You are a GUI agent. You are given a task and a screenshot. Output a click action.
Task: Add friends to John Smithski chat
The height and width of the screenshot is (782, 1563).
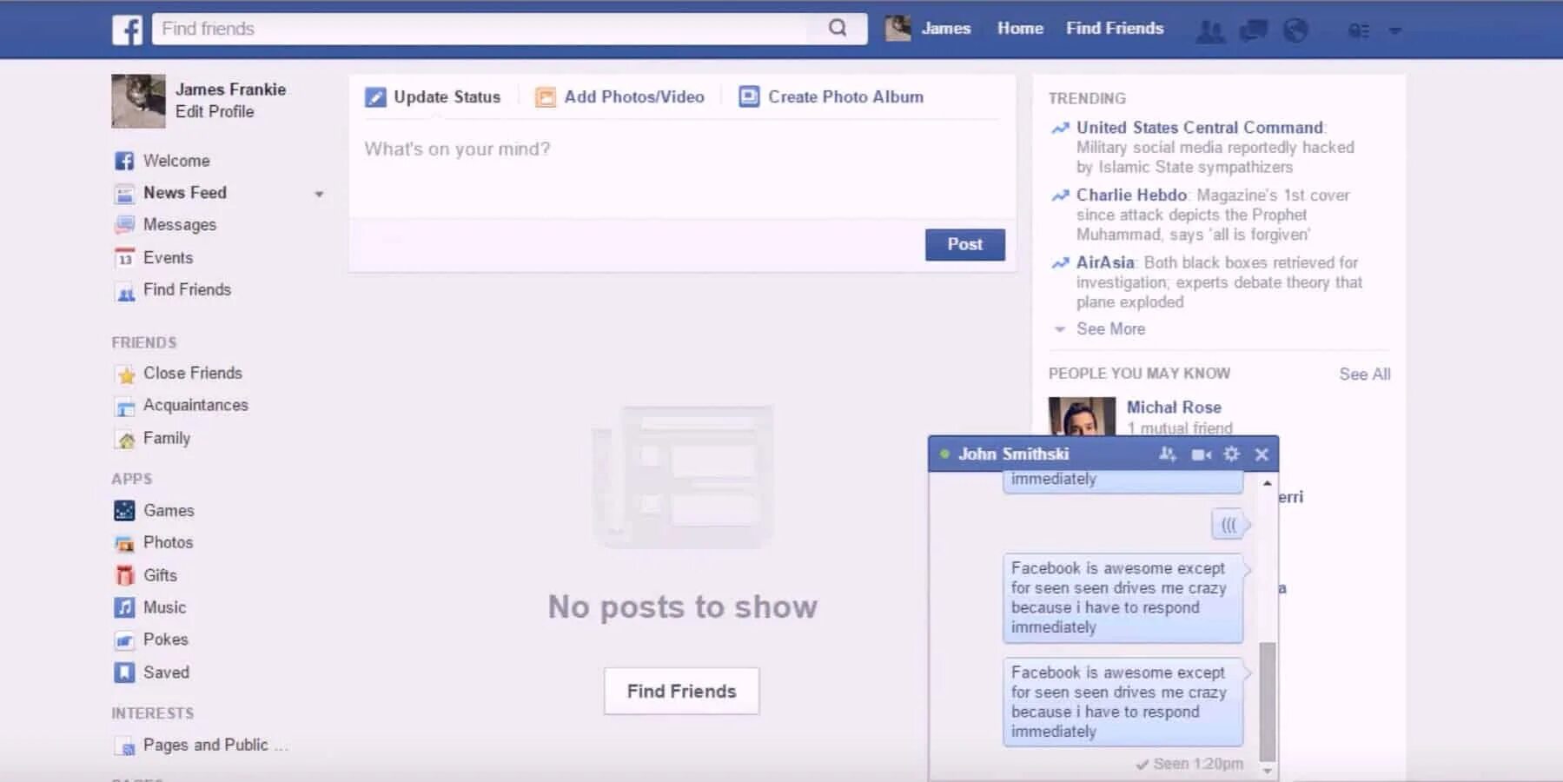coord(1168,454)
